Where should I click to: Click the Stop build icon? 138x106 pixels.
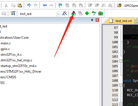coord(4,13)
